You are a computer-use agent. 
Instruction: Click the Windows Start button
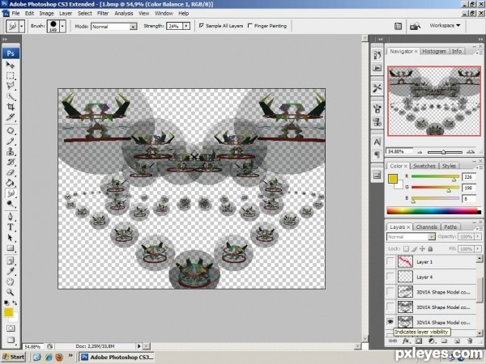pyautogui.click(x=14, y=357)
